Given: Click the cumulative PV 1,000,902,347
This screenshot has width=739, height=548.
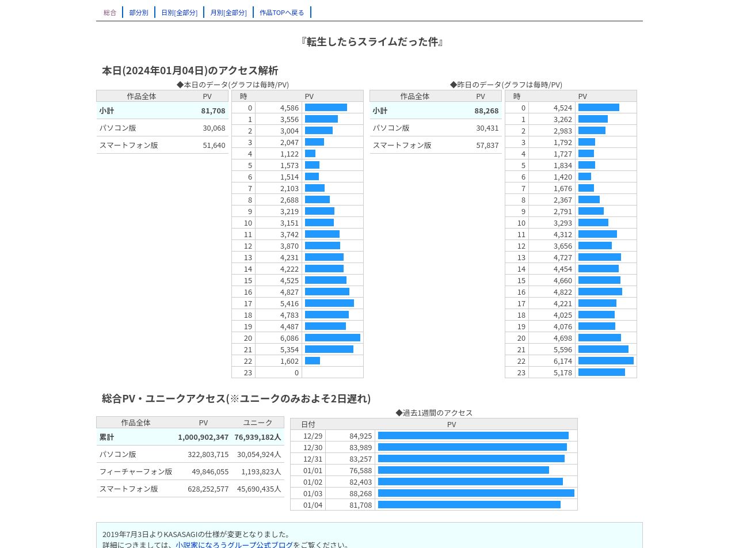Looking at the screenshot, I should (x=203, y=437).
